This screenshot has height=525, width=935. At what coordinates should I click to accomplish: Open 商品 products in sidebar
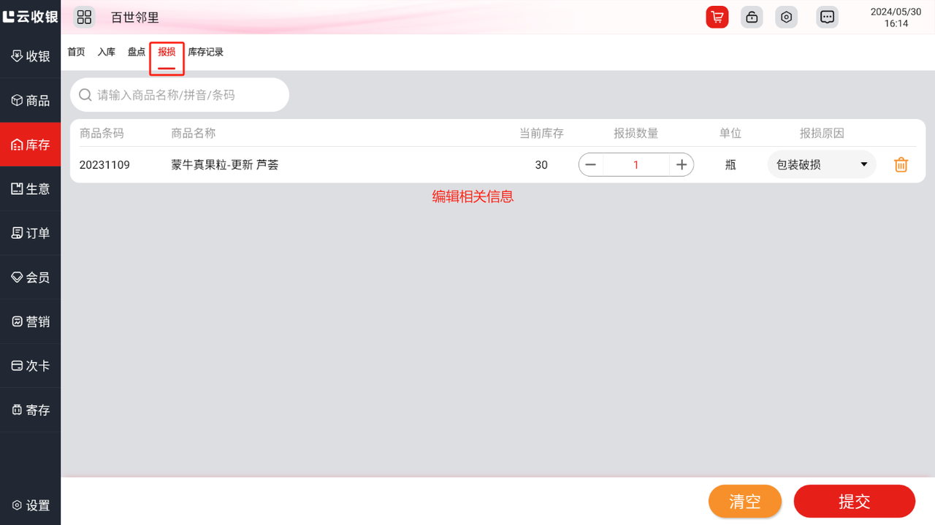click(x=31, y=101)
